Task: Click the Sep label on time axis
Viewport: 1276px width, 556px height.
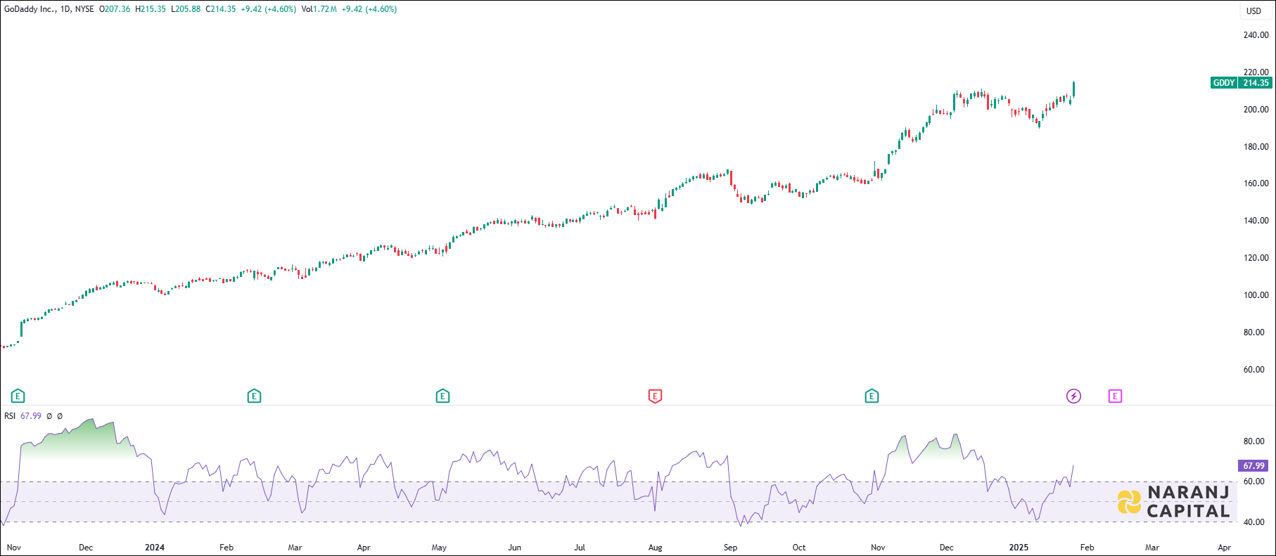Action: tap(731, 548)
